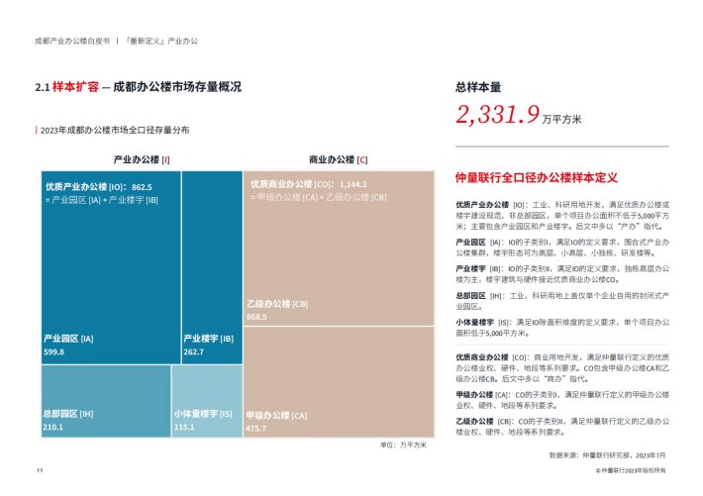The width and height of the screenshot is (703, 496).
Task: Click the 商业办公楼 [C] column label
Action: click(338, 159)
